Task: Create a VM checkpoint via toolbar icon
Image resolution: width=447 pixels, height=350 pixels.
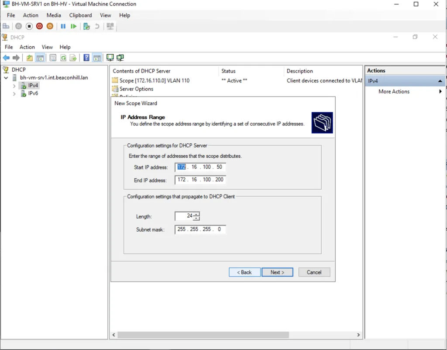Action: click(87, 26)
